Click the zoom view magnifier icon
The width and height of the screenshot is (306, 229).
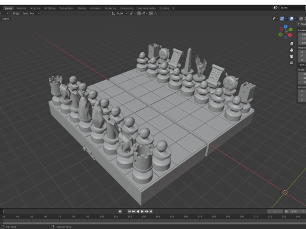click(x=291, y=43)
